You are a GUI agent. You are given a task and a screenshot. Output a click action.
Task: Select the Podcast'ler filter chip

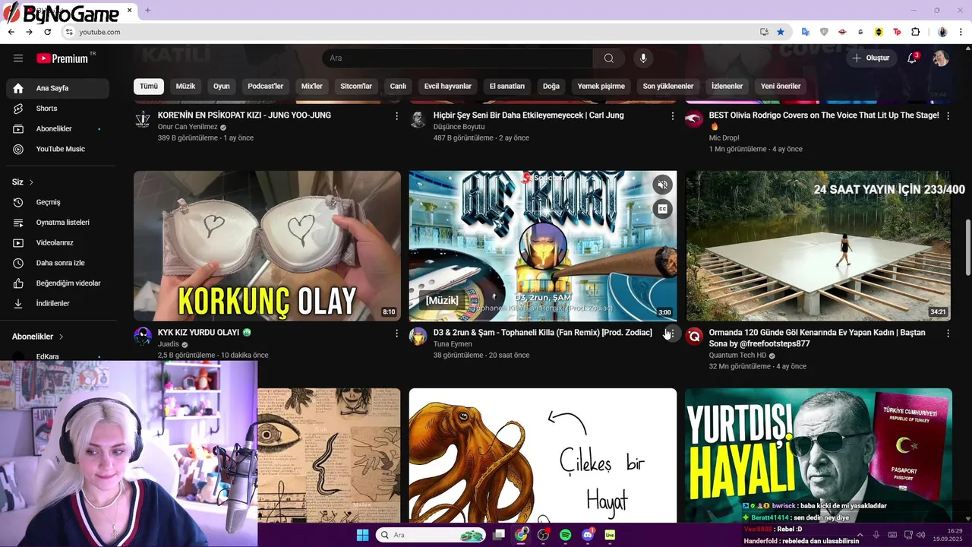265,86
